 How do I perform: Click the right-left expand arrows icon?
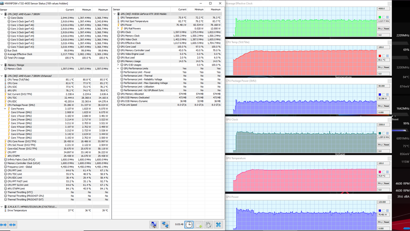point(12,224)
